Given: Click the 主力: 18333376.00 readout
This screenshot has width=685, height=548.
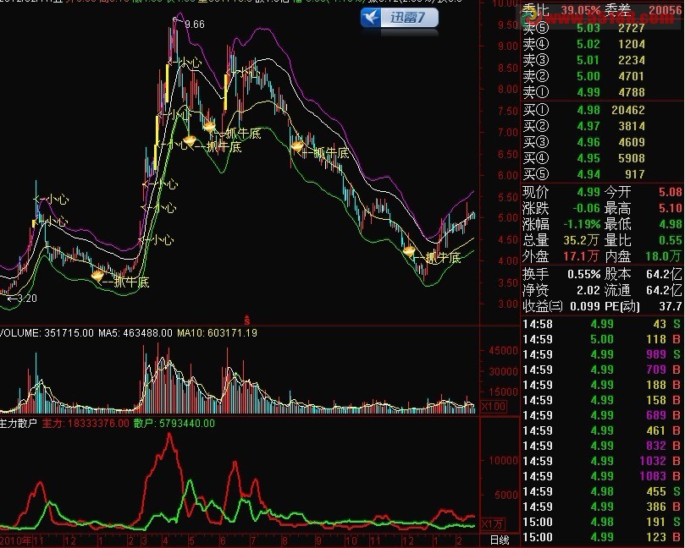Looking at the screenshot, I should point(86,423).
